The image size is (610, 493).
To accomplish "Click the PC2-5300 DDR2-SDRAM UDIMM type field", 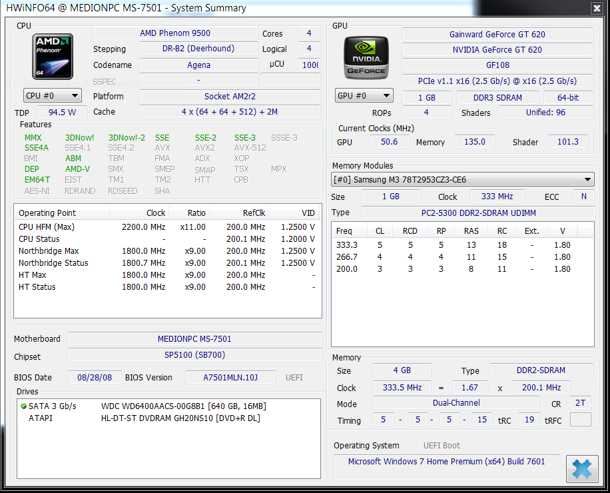I will 479,213.
